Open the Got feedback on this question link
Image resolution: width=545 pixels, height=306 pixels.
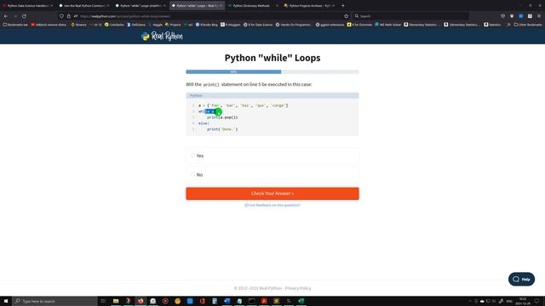(x=272, y=205)
